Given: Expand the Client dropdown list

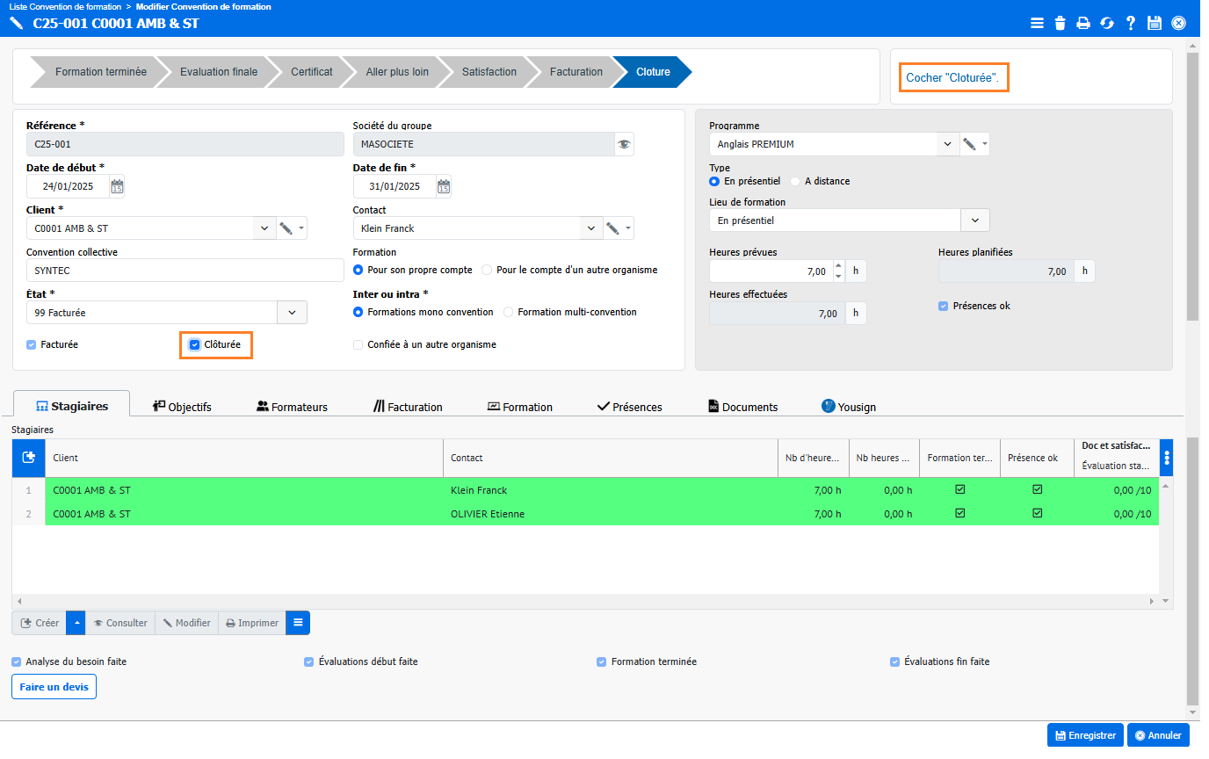Looking at the screenshot, I should (264, 228).
